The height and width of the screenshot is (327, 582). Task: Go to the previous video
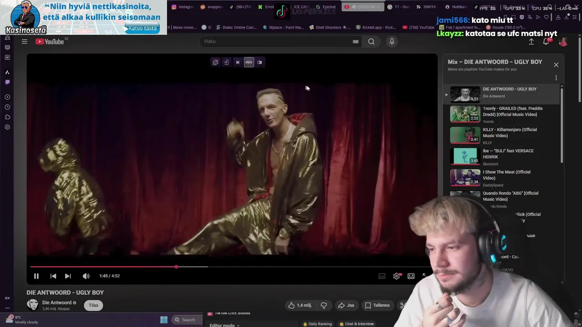coord(53,276)
